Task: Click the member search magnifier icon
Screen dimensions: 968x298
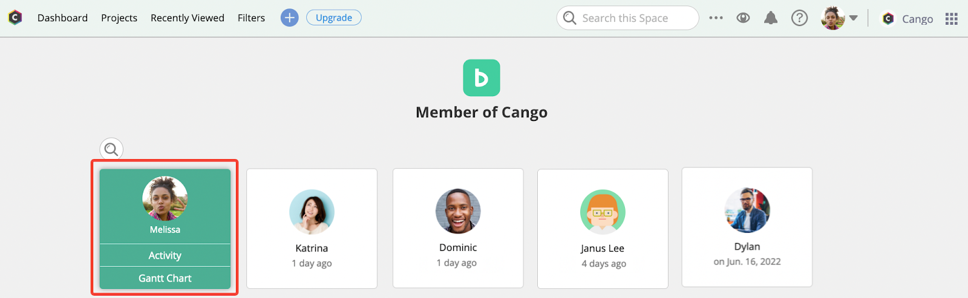Action: click(111, 149)
